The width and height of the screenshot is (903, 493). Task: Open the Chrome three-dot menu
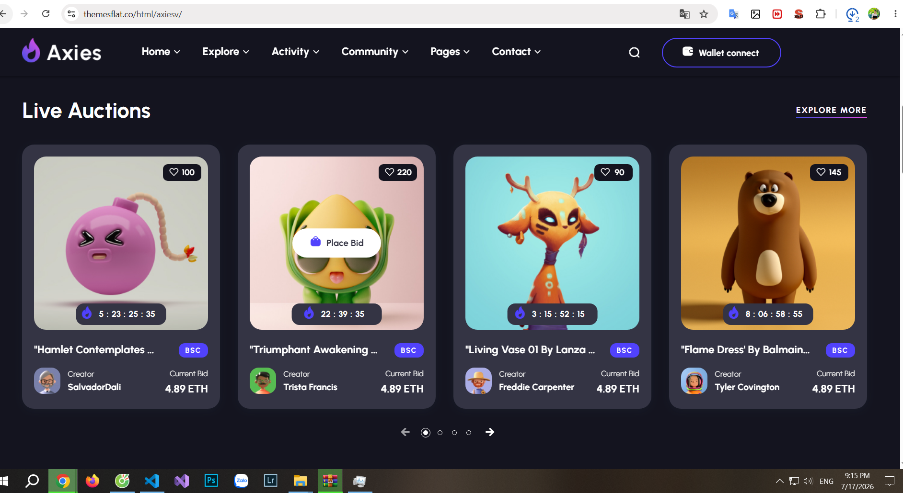pos(895,14)
